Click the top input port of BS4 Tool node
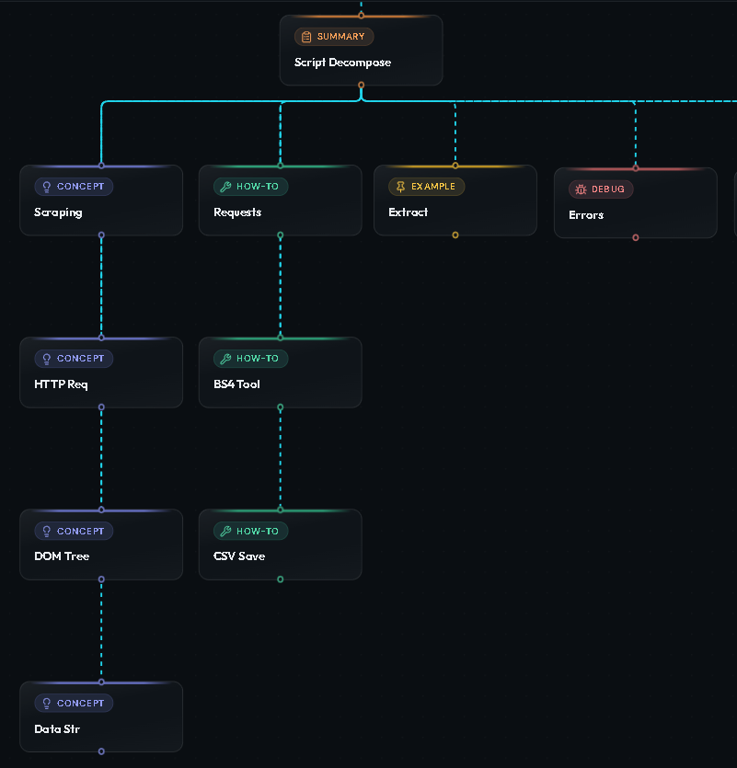 pos(281,338)
